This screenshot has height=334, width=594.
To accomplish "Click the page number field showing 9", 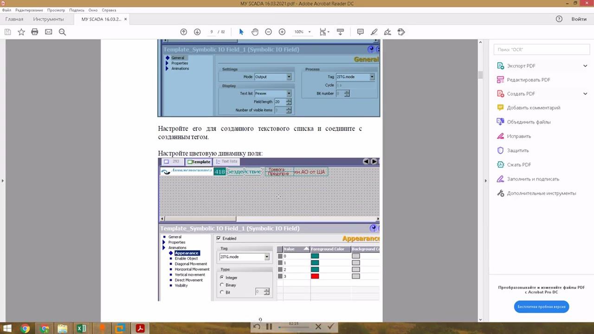I will 212,32.
